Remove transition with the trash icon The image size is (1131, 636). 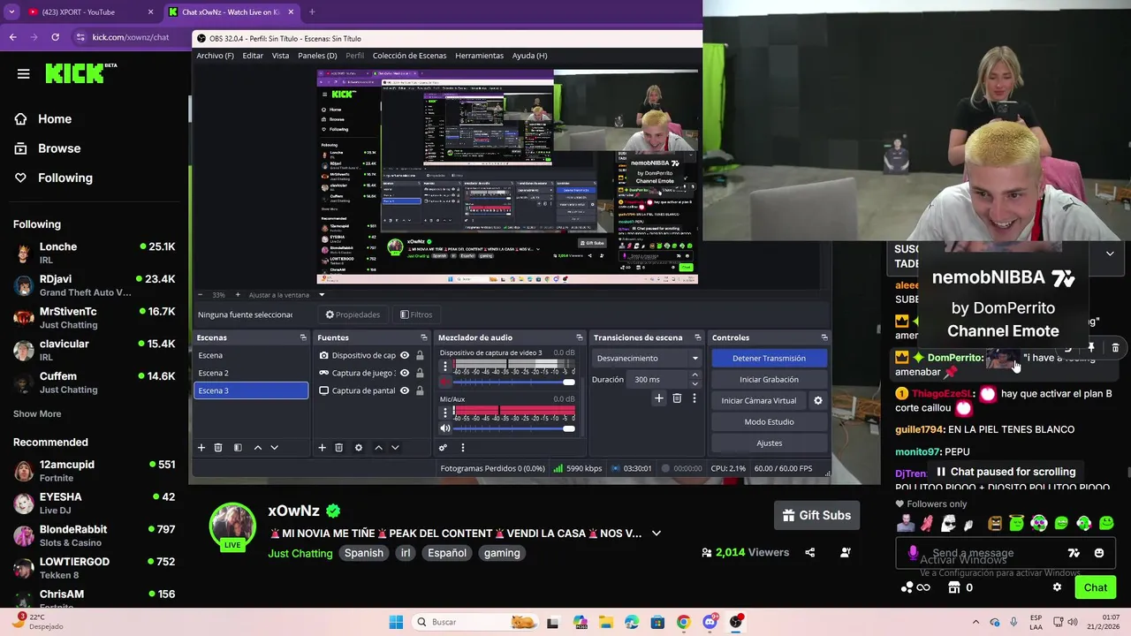(x=677, y=398)
